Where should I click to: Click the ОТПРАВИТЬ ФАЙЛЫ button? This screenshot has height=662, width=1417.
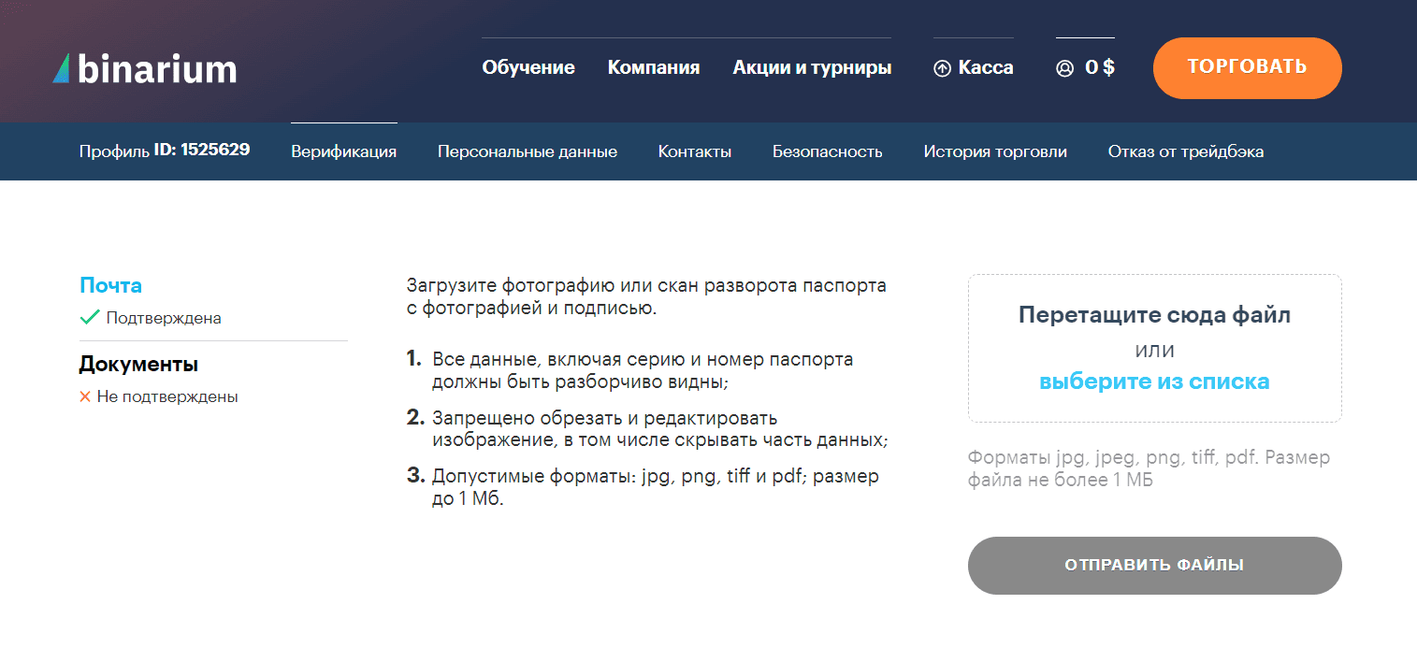(1154, 566)
